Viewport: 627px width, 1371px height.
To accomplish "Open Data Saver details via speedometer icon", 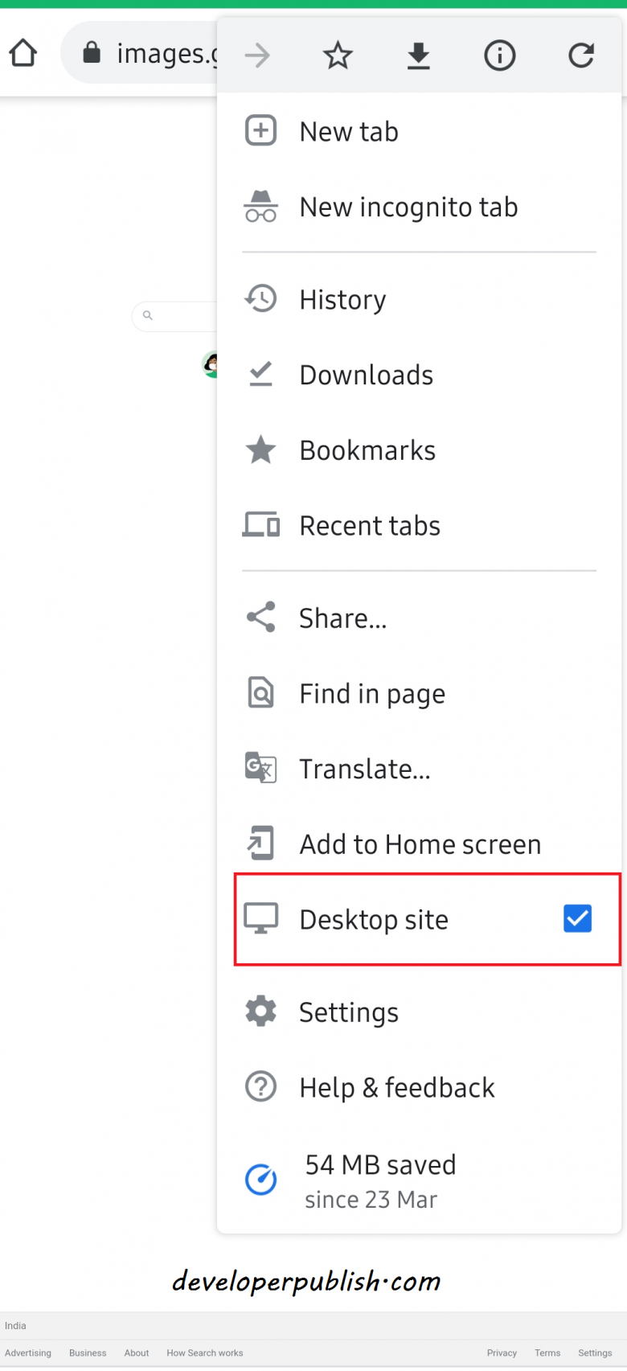I will click(260, 1180).
